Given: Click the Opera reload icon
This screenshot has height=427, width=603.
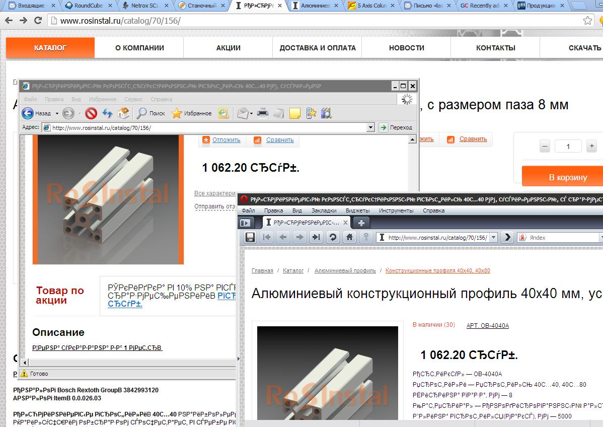Looking at the screenshot, I should click(333, 237).
